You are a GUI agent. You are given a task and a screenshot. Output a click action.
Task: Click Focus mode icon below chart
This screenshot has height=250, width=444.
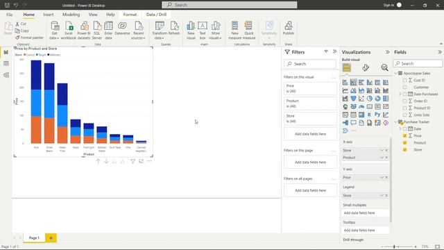[141, 161]
